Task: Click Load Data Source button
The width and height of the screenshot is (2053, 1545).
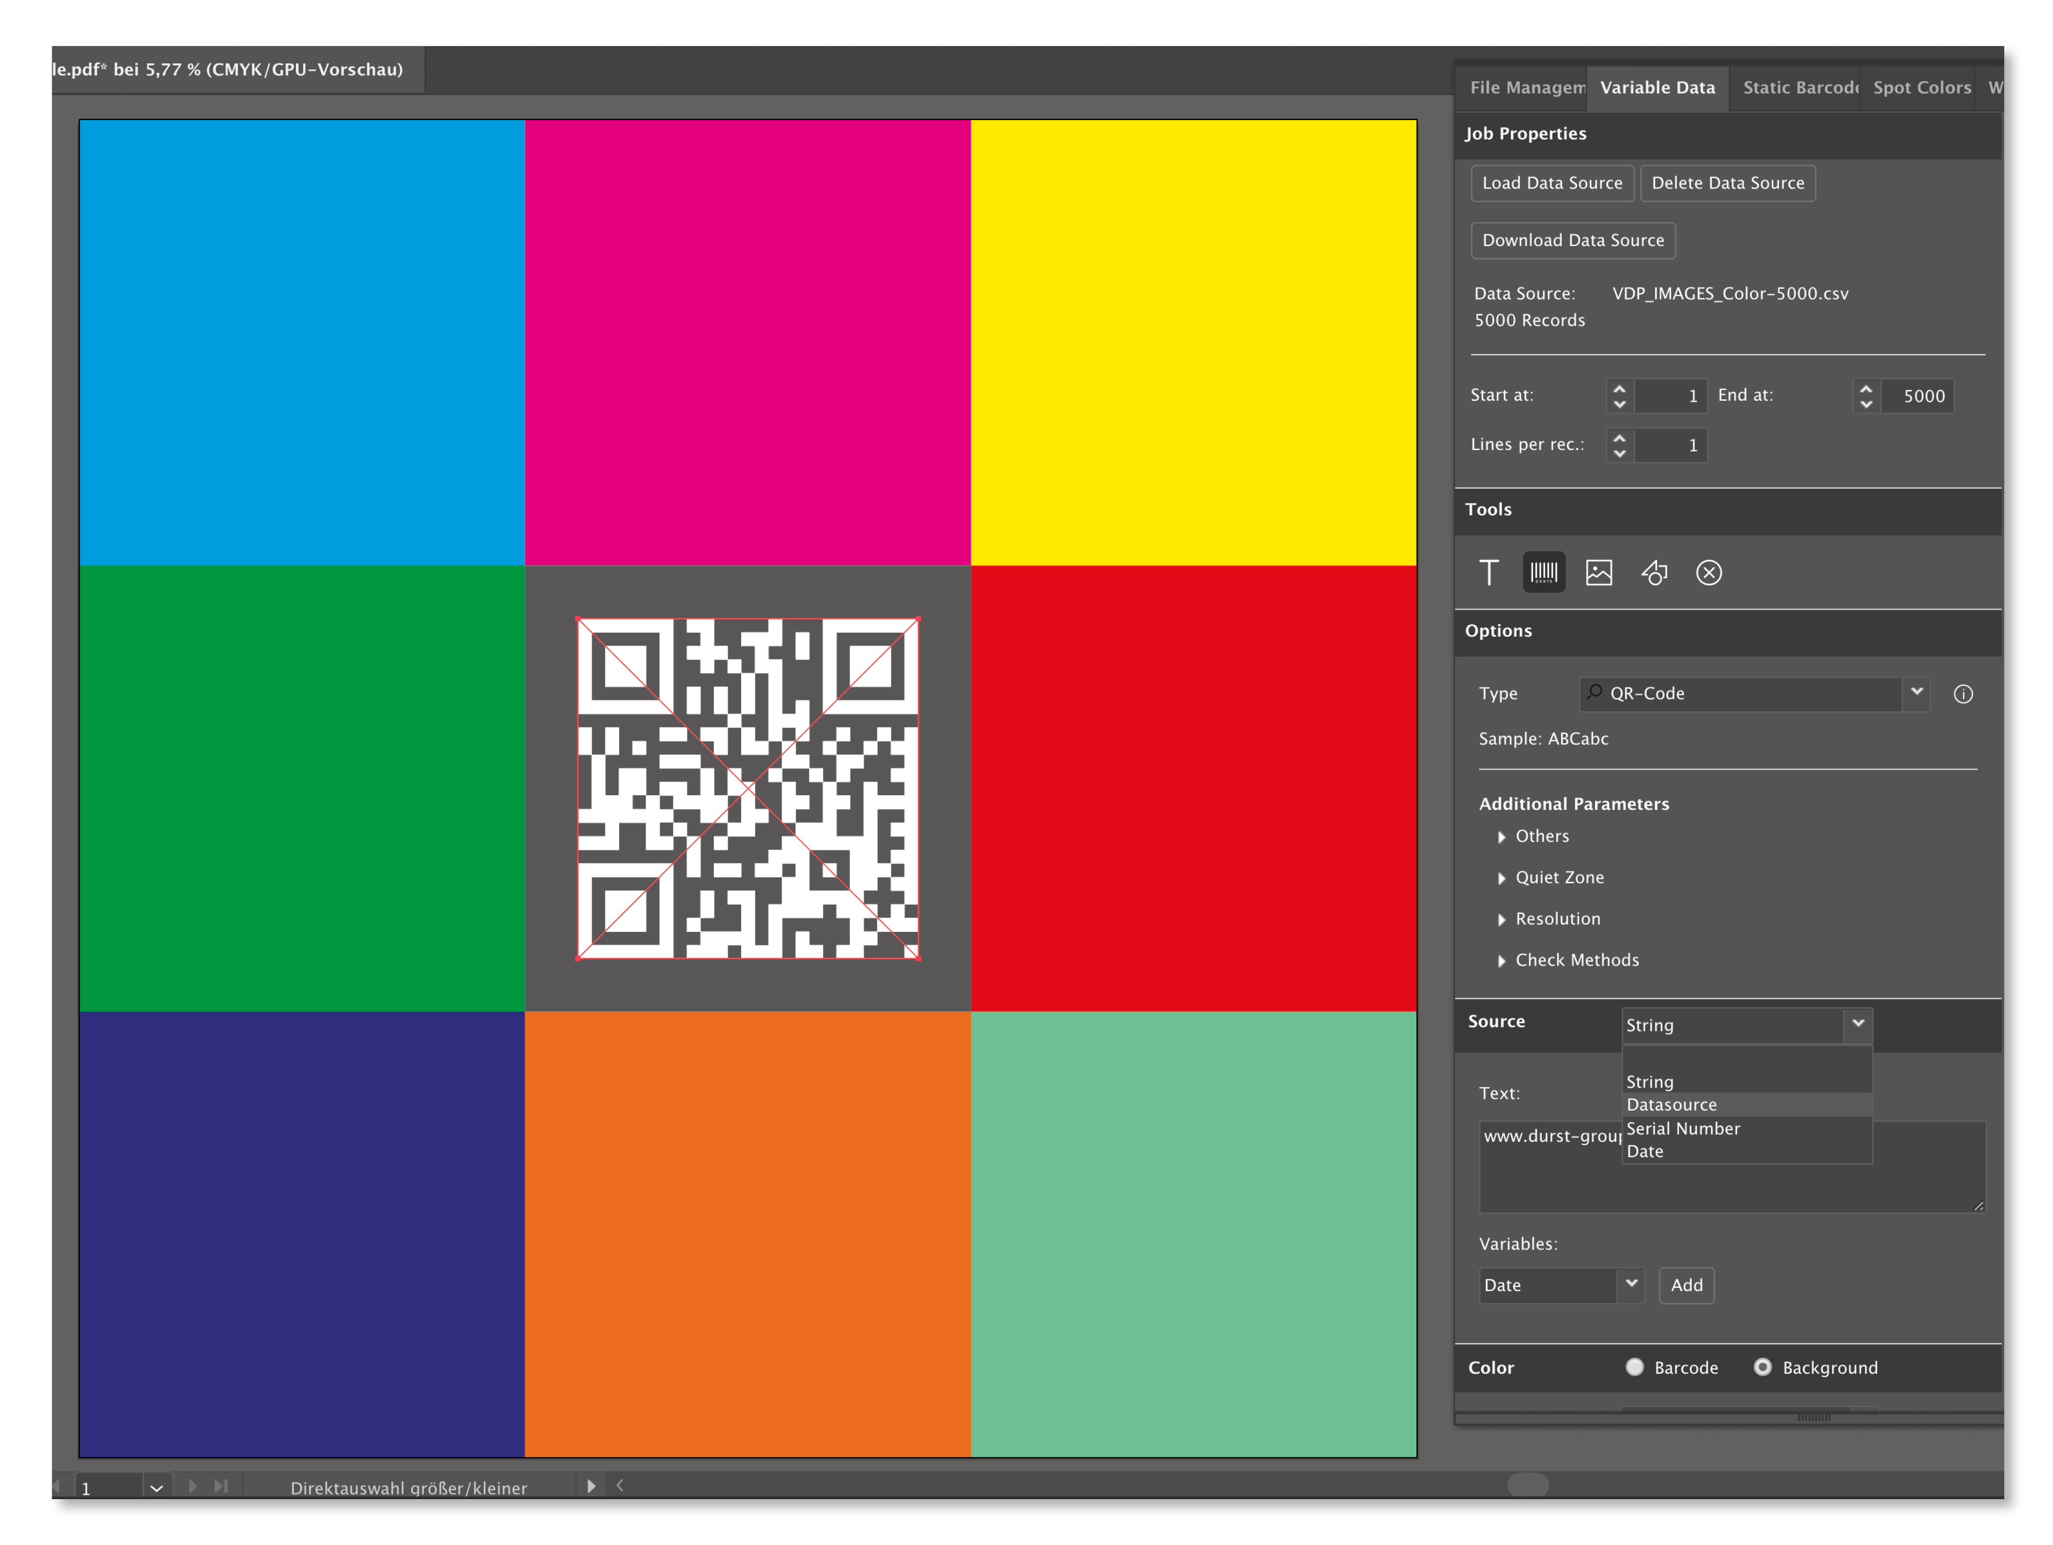Action: (x=1552, y=183)
